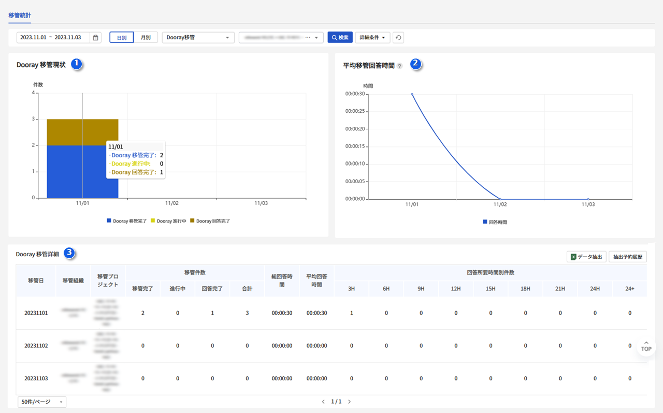This screenshot has width=663, height=413.
Task: Open the 50件/ページ page size dropdown
Action: [x=41, y=402]
